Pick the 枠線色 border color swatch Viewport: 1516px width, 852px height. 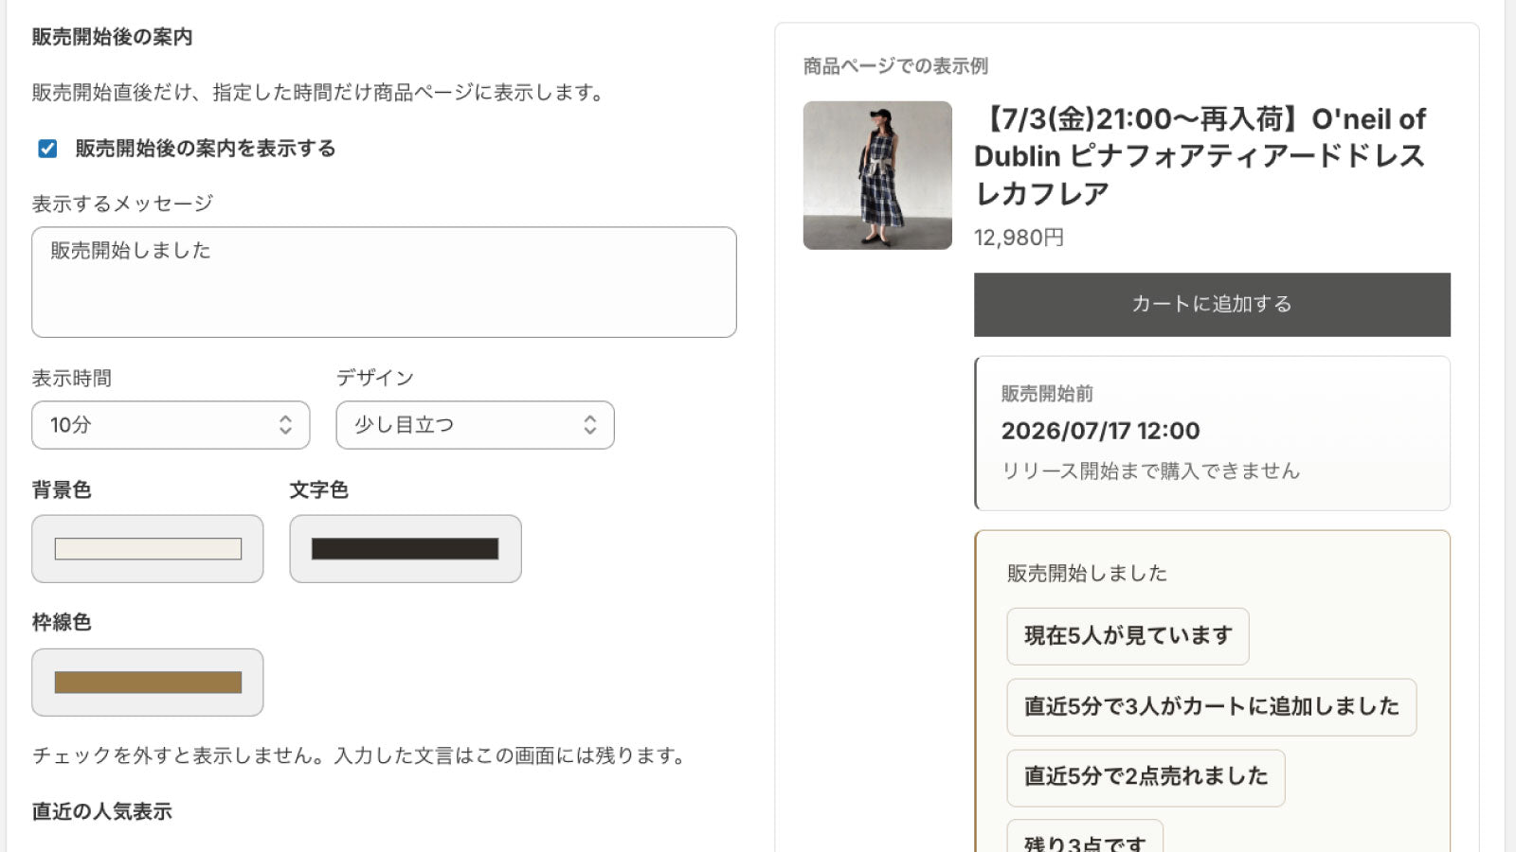(148, 683)
